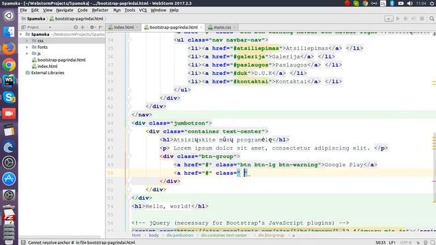Open the Navigate menu
This screenshot has width=436, height=245.
(x=65, y=10)
